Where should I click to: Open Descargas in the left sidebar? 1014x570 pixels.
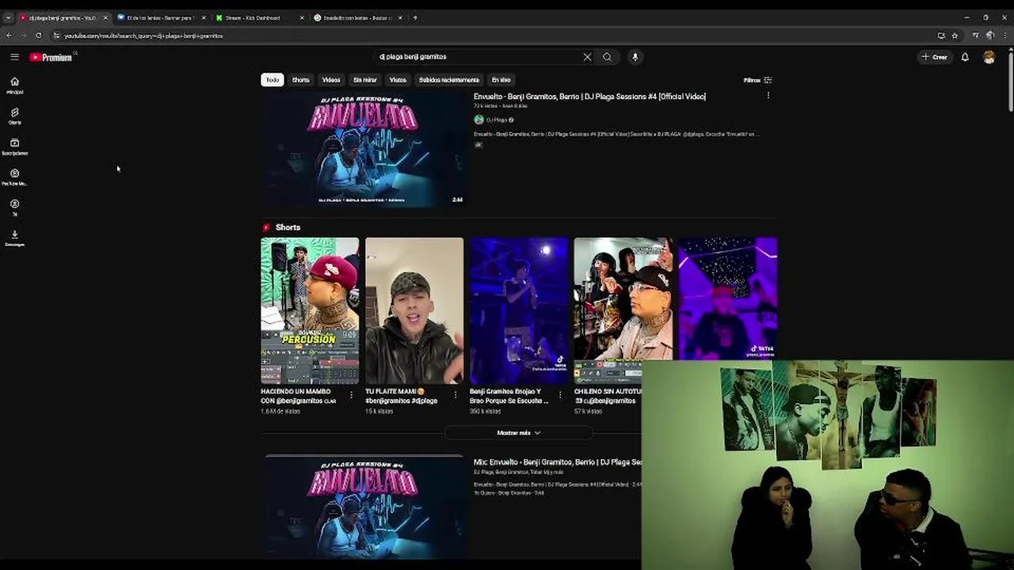14,237
